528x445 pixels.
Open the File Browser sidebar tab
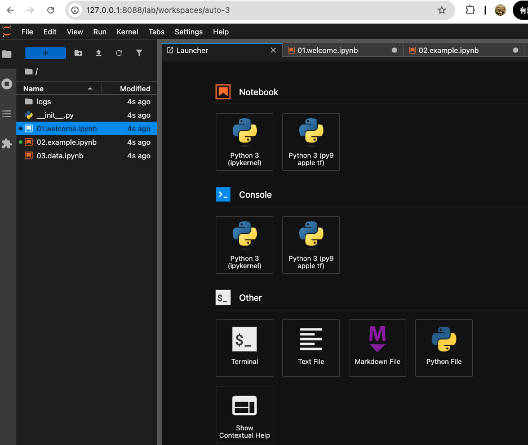coord(7,54)
